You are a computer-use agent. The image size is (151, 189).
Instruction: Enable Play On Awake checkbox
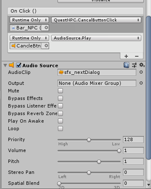pyautogui.click(x=60, y=121)
